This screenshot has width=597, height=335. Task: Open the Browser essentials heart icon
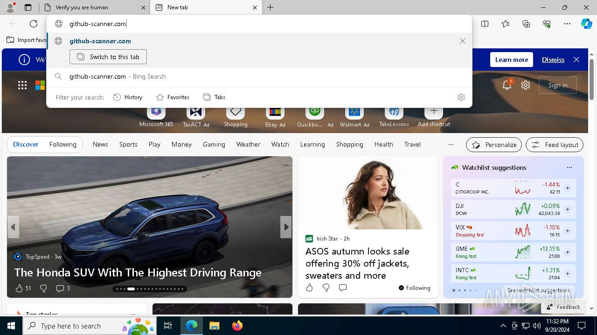coord(547,24)
